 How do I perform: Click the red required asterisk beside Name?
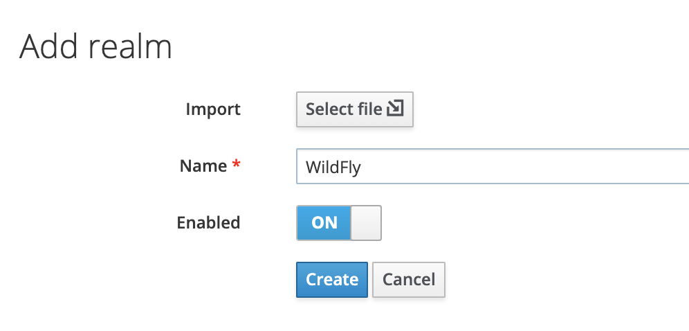click(x=237, y=164)
